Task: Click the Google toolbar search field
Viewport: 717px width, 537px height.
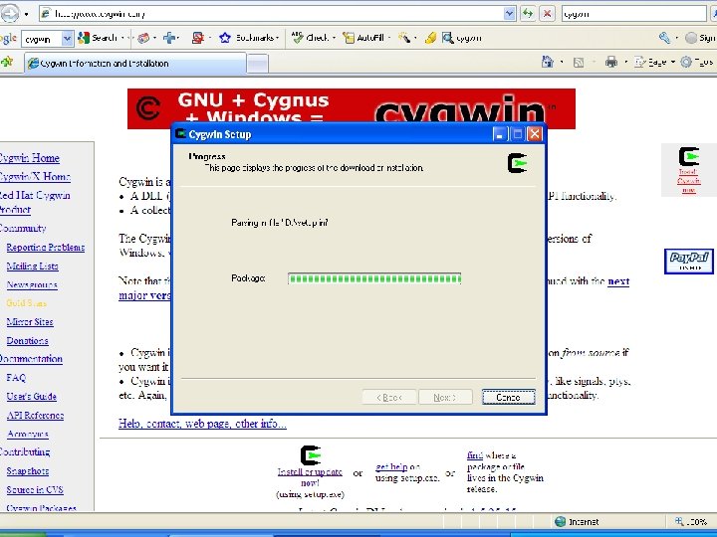Action: pos(42,39)
